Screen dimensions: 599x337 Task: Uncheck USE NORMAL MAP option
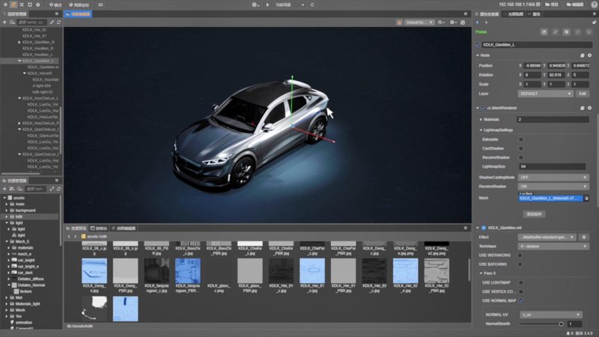point(521,300)
